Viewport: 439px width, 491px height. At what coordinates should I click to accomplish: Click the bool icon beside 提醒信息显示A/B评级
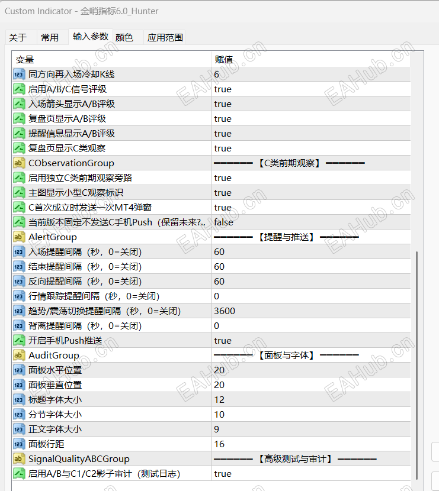(19, 134)
